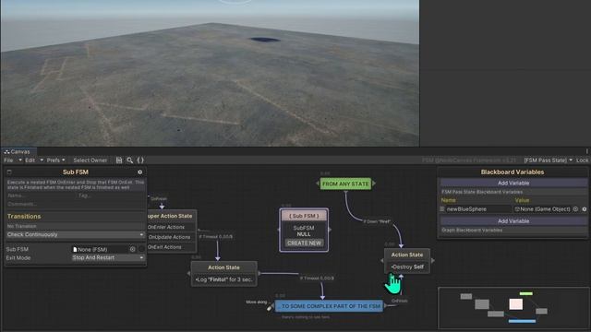Click the Comments field in inspector

tap(76, 204)
